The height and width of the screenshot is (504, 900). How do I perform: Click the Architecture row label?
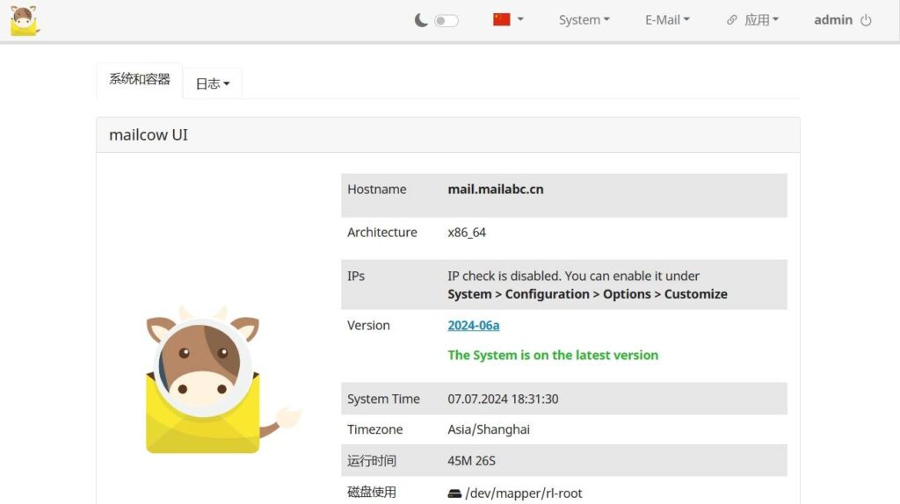tap(381, 232)
